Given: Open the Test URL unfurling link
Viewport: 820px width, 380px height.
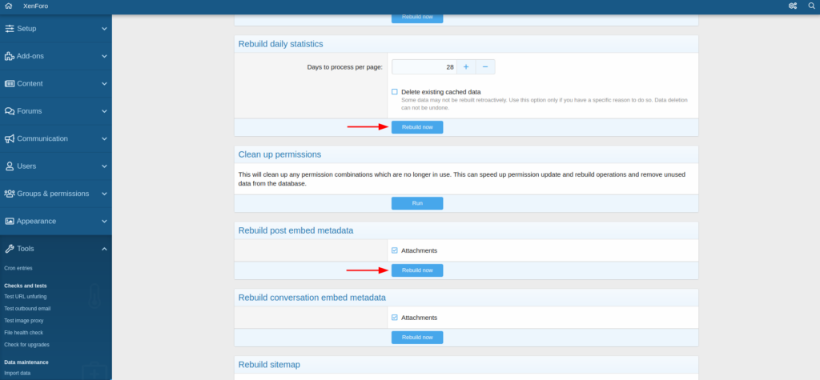Looking at the screenshot, I should (25, 296).
